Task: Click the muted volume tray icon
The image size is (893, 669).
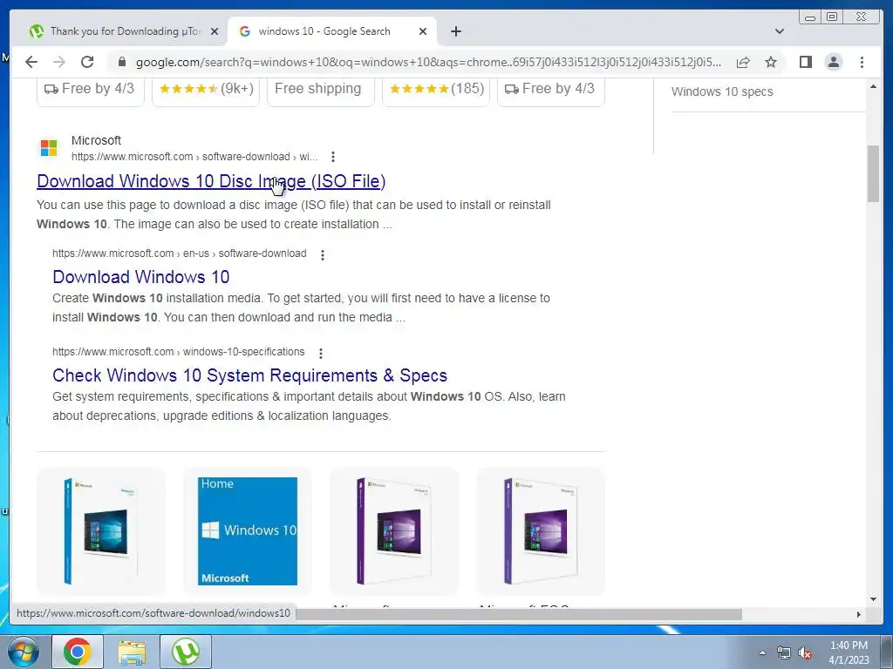Action: point(805,653)
